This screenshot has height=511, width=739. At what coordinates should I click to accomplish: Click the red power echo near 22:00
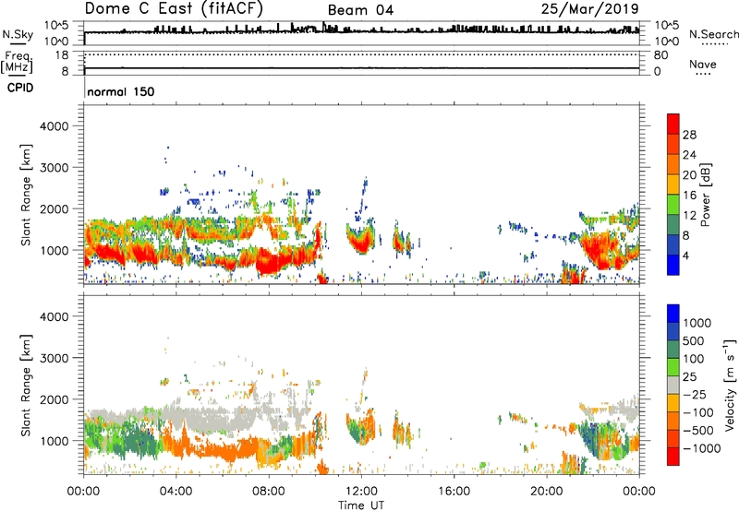click(x=601, y=249)
